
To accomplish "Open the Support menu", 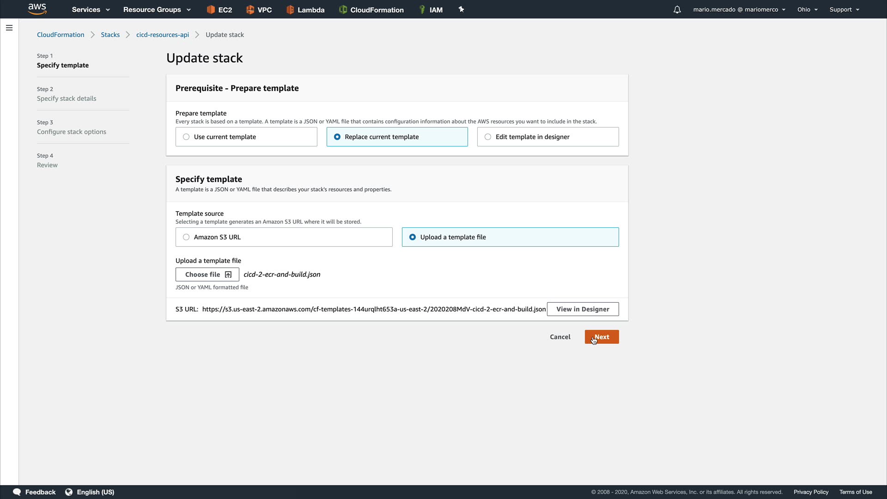I will [844, 10].
